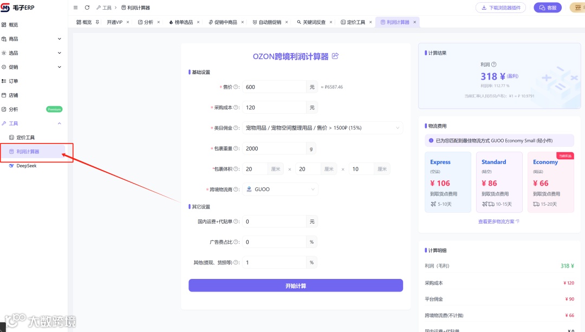Click the 国内运费+代贴单 input field

point(274,222)
